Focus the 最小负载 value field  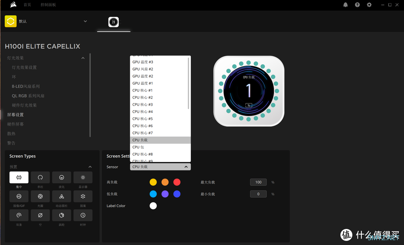[258, 194]
